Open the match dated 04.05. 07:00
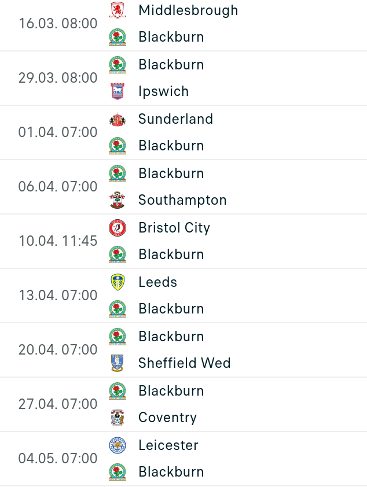 (58, 459)
